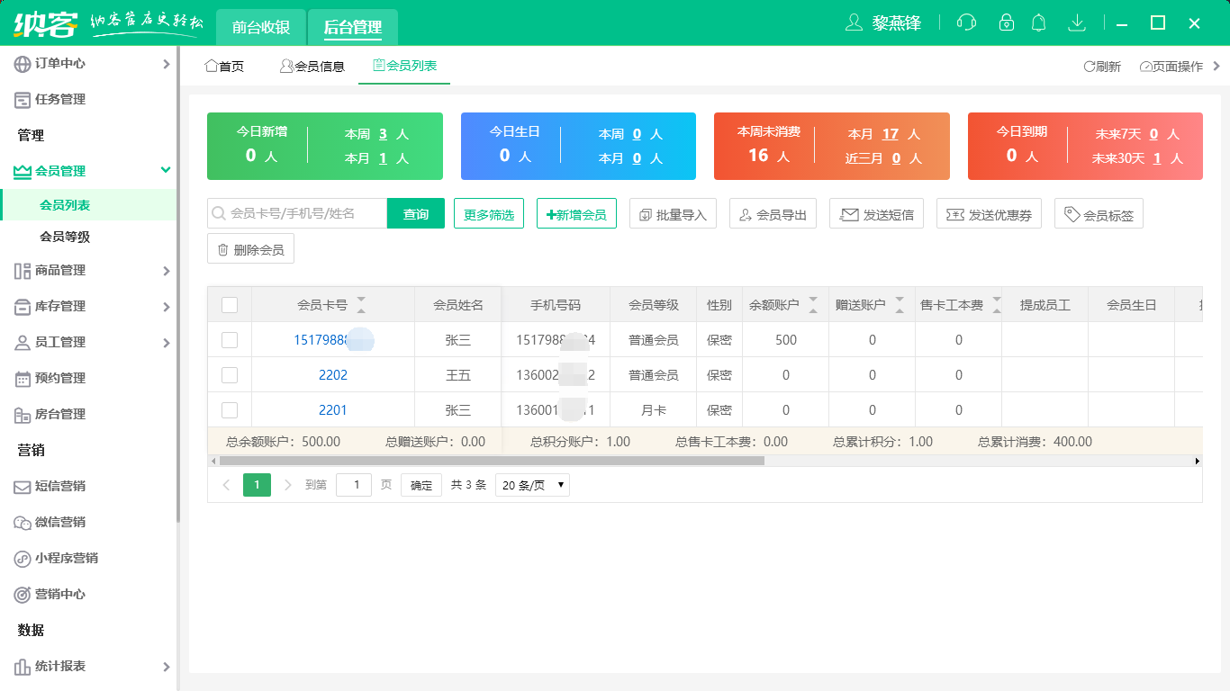
Task: Toggle the select-all checkbox in the table header
Action: tap(230, 305)
